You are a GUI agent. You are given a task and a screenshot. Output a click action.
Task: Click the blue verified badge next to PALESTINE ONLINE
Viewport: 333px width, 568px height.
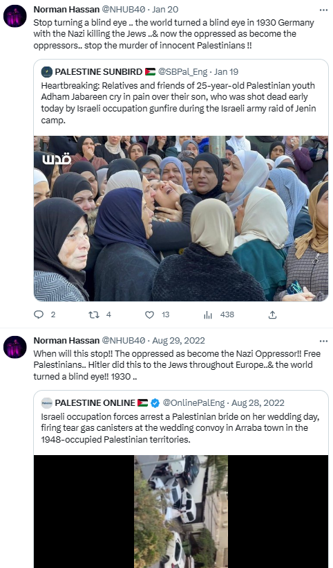(x=155, y=403)
